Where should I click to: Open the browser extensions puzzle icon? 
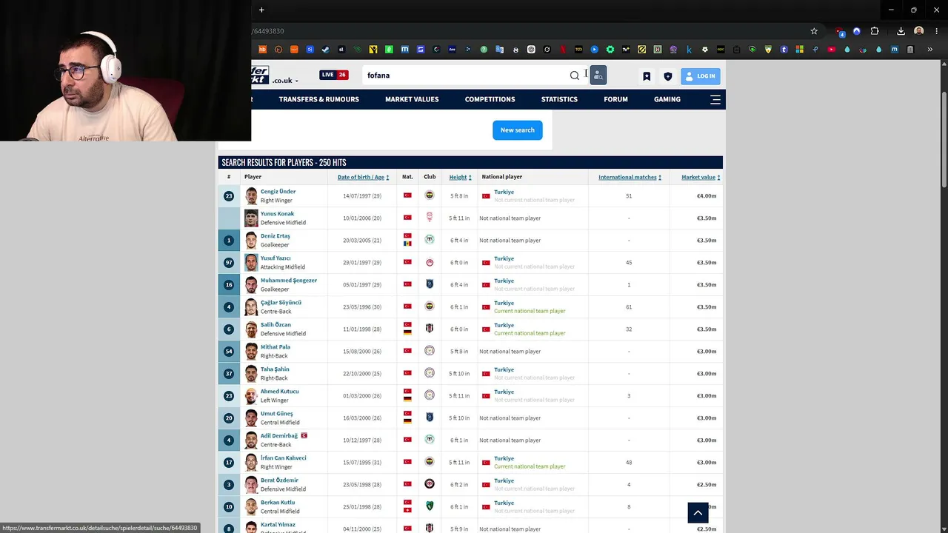(x=875, y=31)
